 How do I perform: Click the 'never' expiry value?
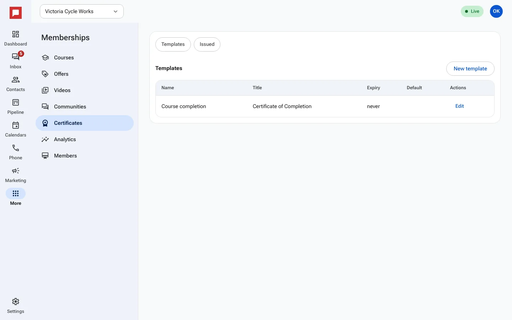[373, 106]
